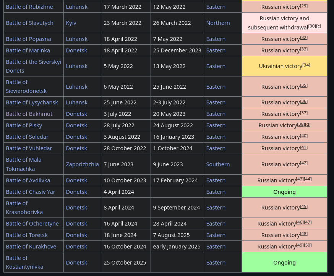Click Northern front link in Slavutych row

[218, 23]
